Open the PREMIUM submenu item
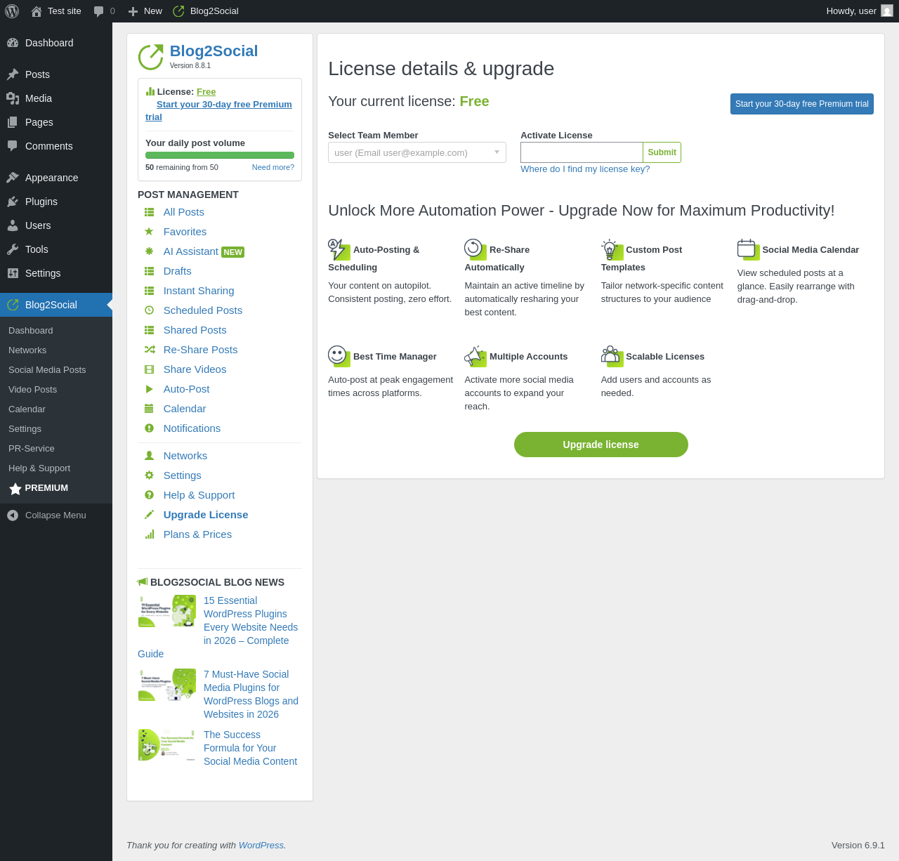This screenshot has width=899, height=861. [x=39, y=488]
